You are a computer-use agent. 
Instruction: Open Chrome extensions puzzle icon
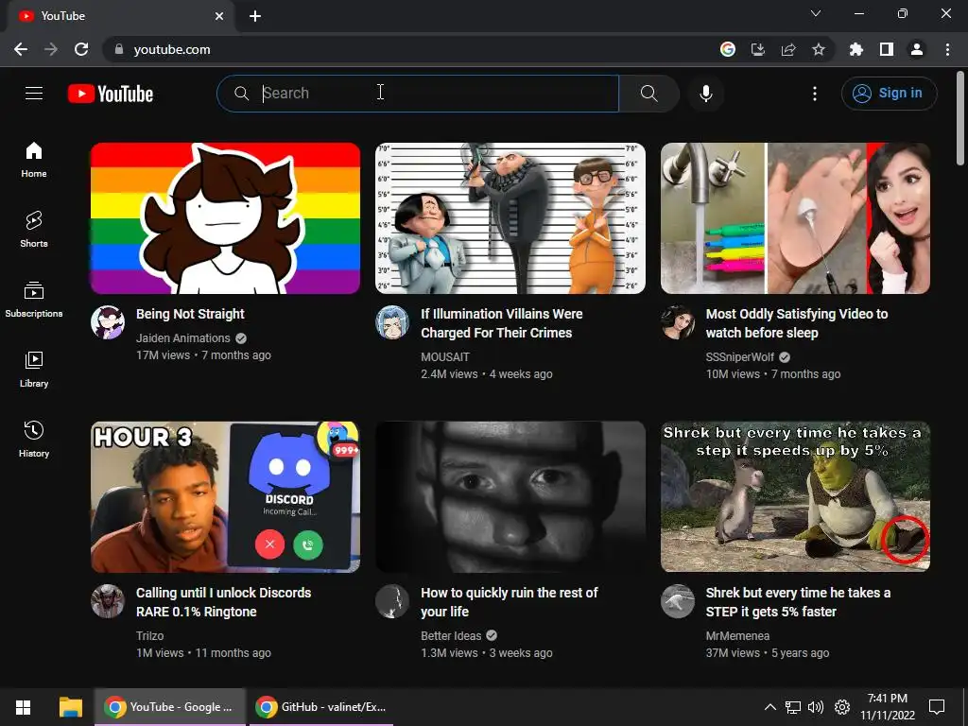tap(856, 49)
